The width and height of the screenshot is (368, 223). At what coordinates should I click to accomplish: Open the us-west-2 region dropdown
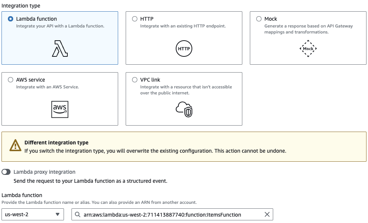[x=33, y=215]
